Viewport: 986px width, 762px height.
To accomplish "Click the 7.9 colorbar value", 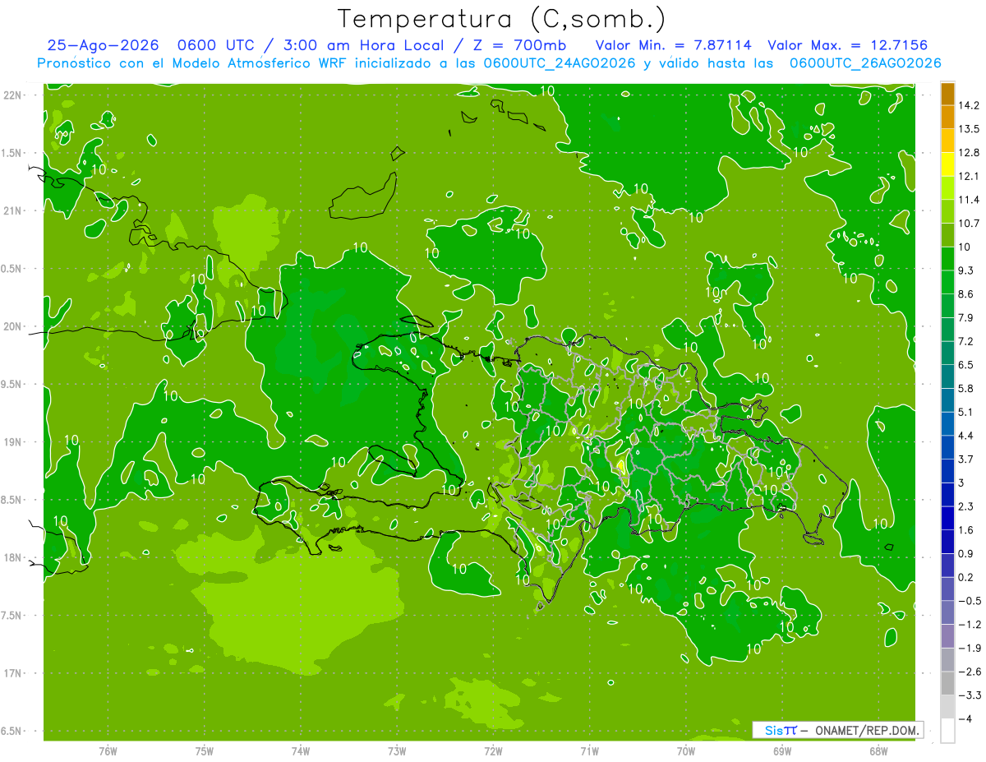I will pyautogui.click(x=966, y=317).
